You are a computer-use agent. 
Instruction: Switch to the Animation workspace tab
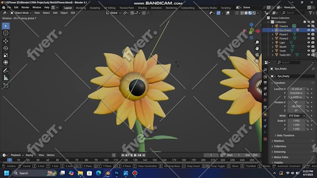click(156, 8)
